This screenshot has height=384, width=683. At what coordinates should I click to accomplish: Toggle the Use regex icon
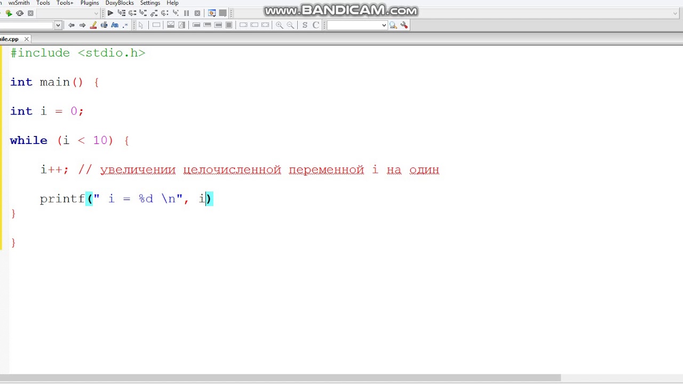click(126, 25)
